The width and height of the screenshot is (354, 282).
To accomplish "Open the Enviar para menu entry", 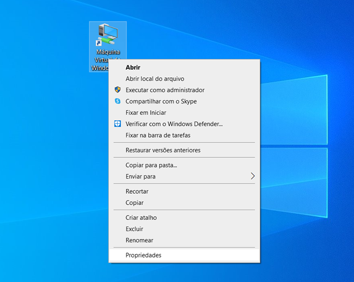I will 141,176.
